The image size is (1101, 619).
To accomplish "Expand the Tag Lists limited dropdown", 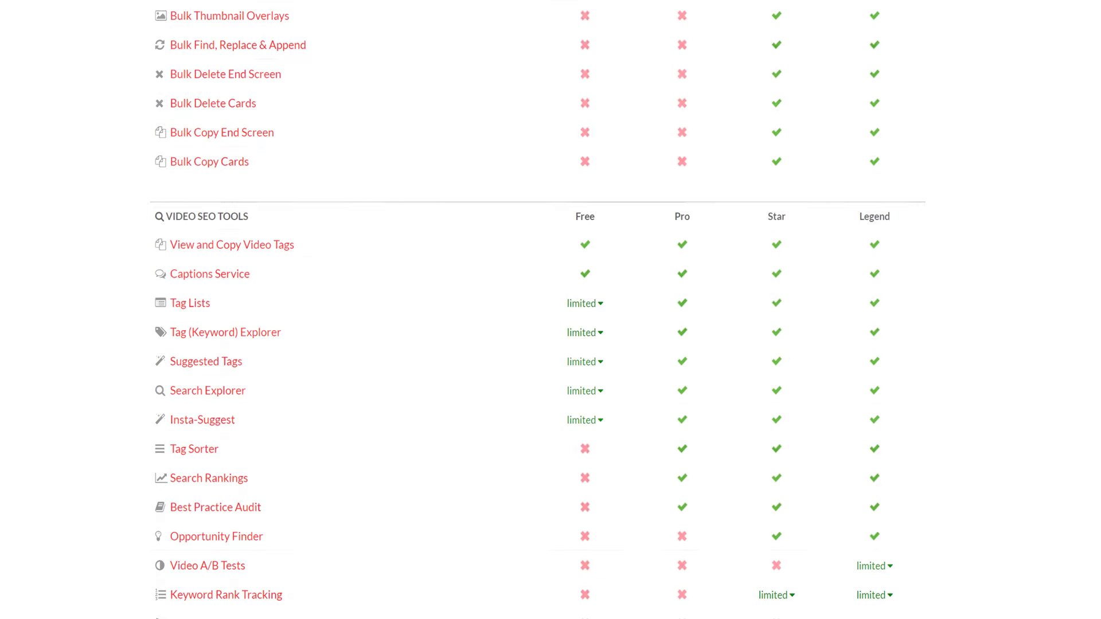I will [584, 303].
